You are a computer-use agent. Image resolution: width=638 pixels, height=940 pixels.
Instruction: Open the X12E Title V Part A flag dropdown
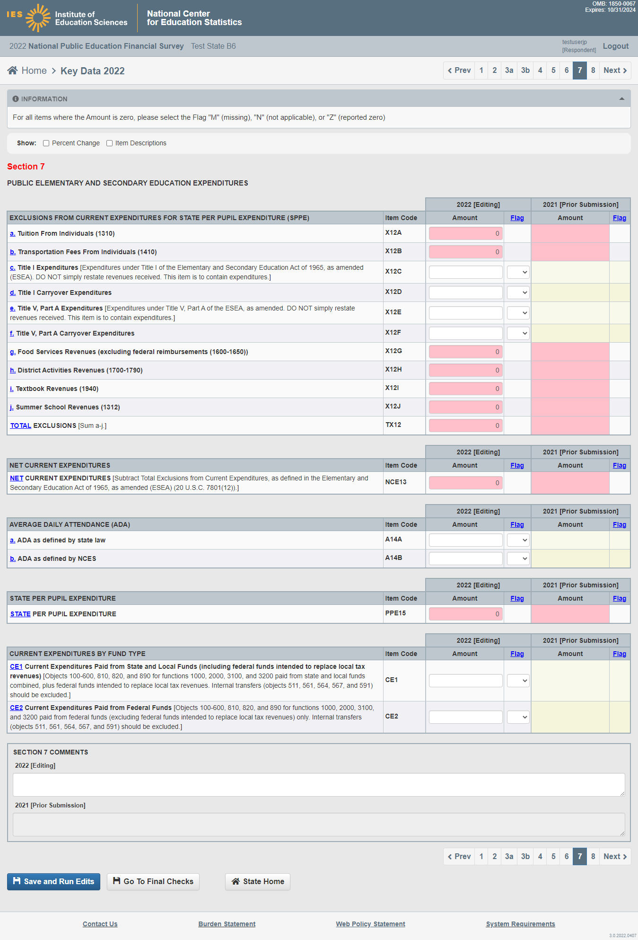click(518, 313)
